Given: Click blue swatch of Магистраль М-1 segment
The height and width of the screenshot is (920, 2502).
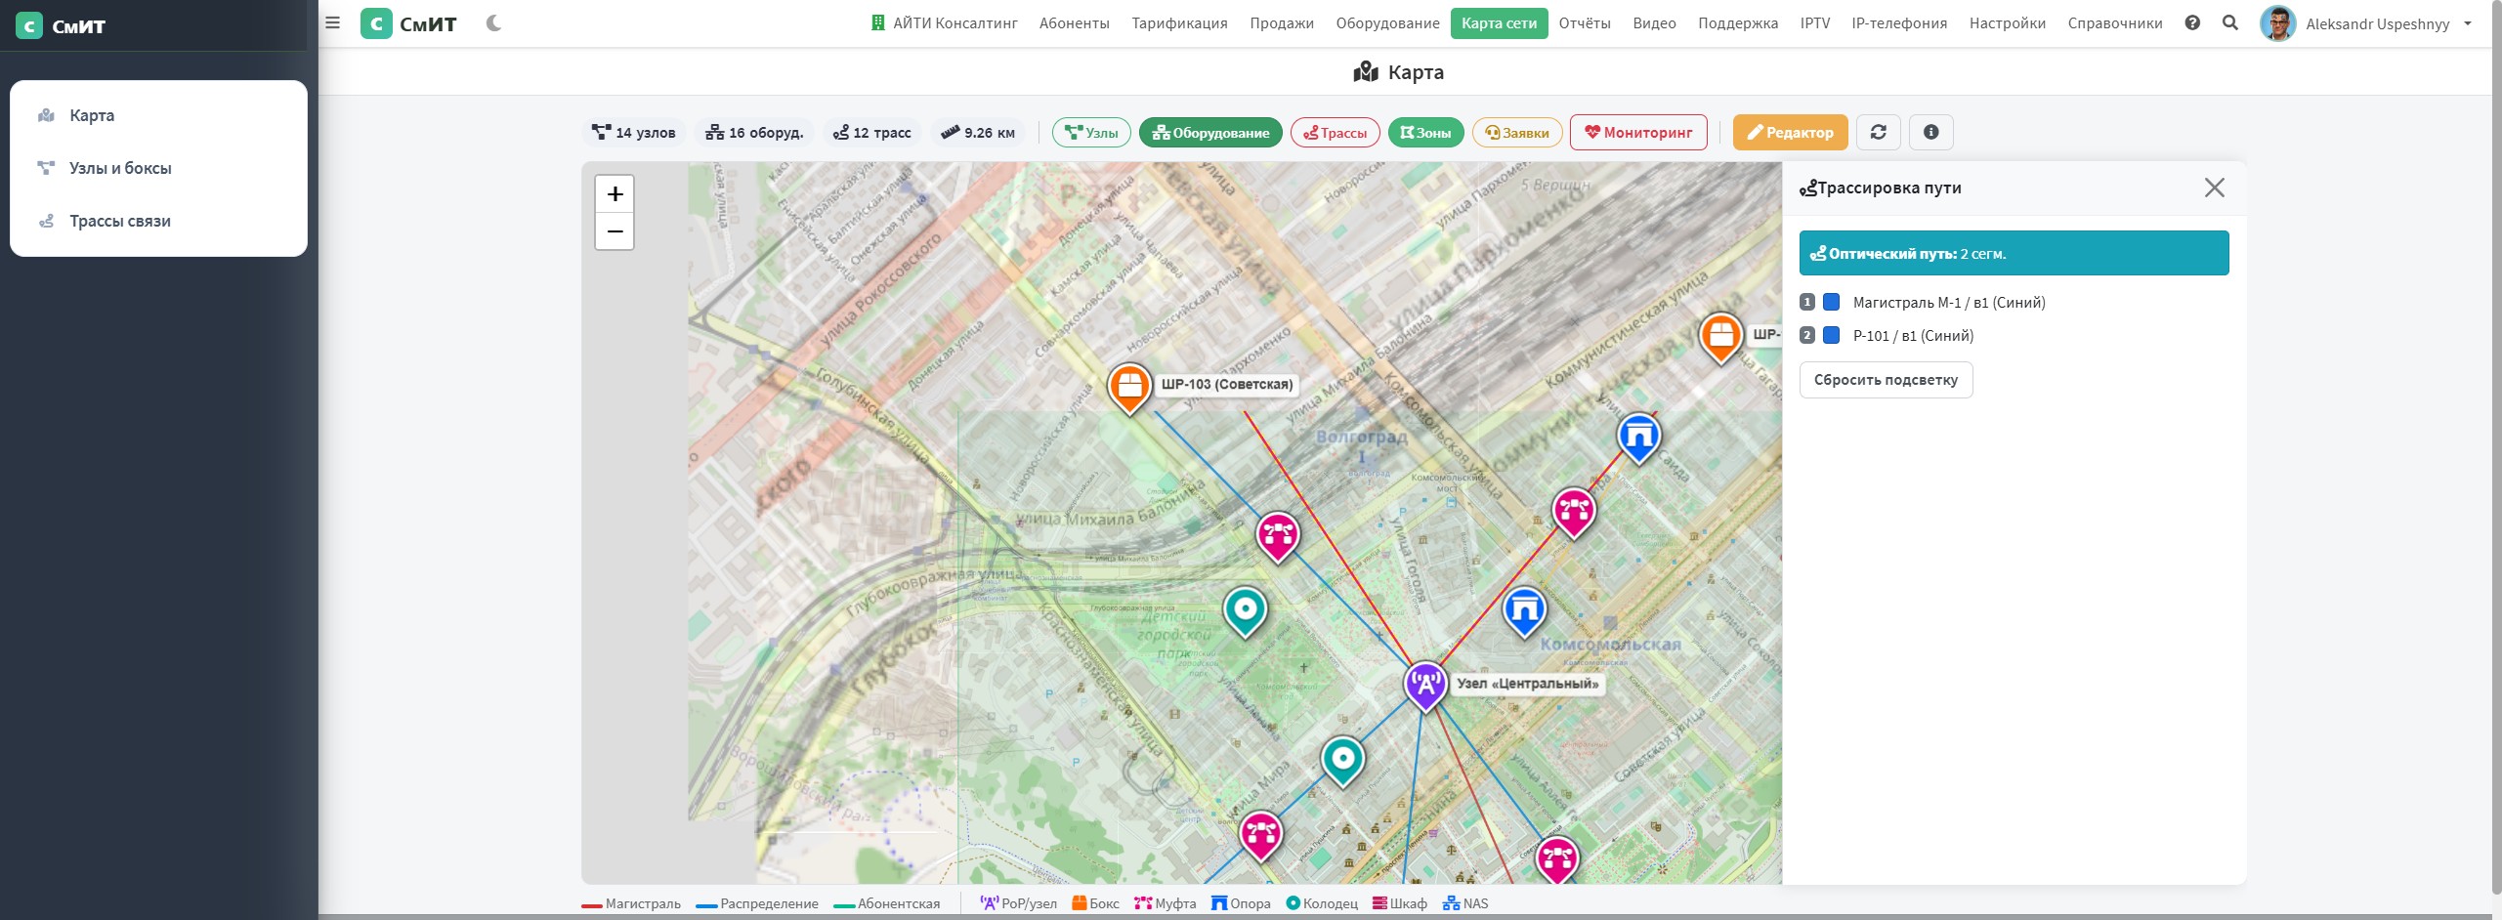Looking at the screenshot, I should [x=1832, y=302].
